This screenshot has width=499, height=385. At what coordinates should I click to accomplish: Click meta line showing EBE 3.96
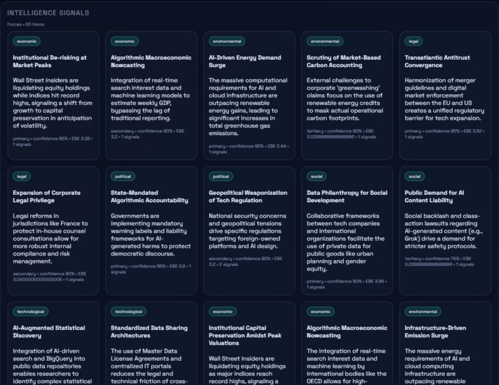click(347, 284)
